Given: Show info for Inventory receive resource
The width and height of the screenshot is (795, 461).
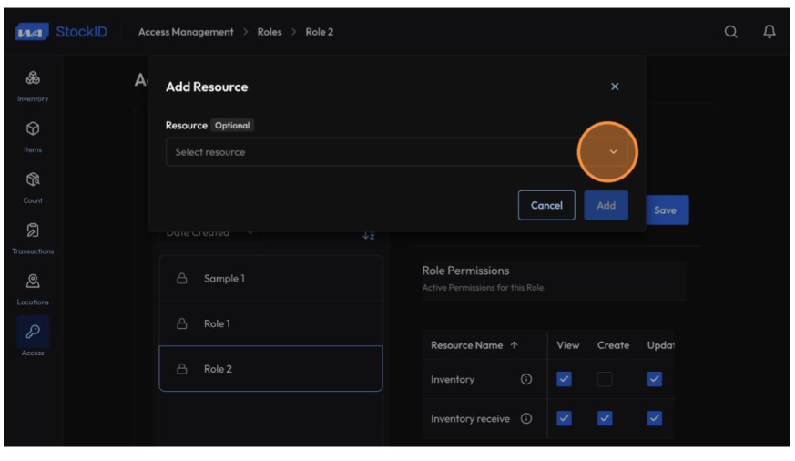Looking at the screenshot, I should coord(526,418).
